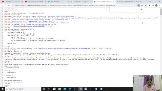Click the vertical scrollbar thumb
The height and width of the screenshot is (91, 162).
161,12
